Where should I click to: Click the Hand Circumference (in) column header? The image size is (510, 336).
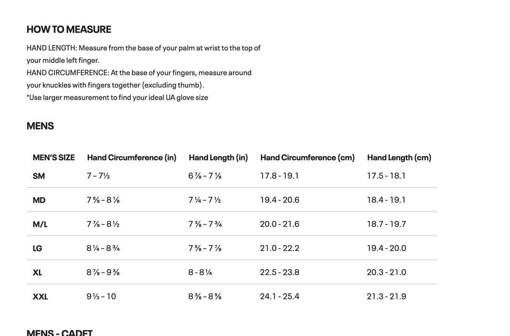132,158
